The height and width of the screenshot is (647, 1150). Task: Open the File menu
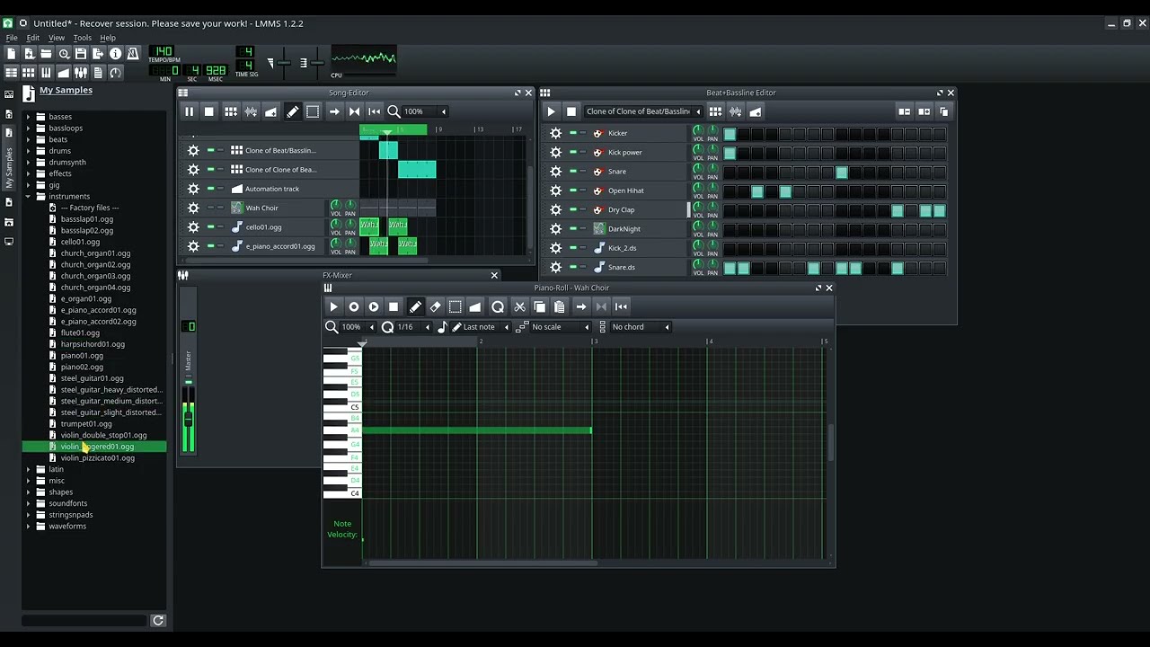point(12,38)
